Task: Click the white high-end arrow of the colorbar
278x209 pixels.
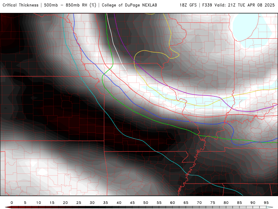Action: pos(270,207)
